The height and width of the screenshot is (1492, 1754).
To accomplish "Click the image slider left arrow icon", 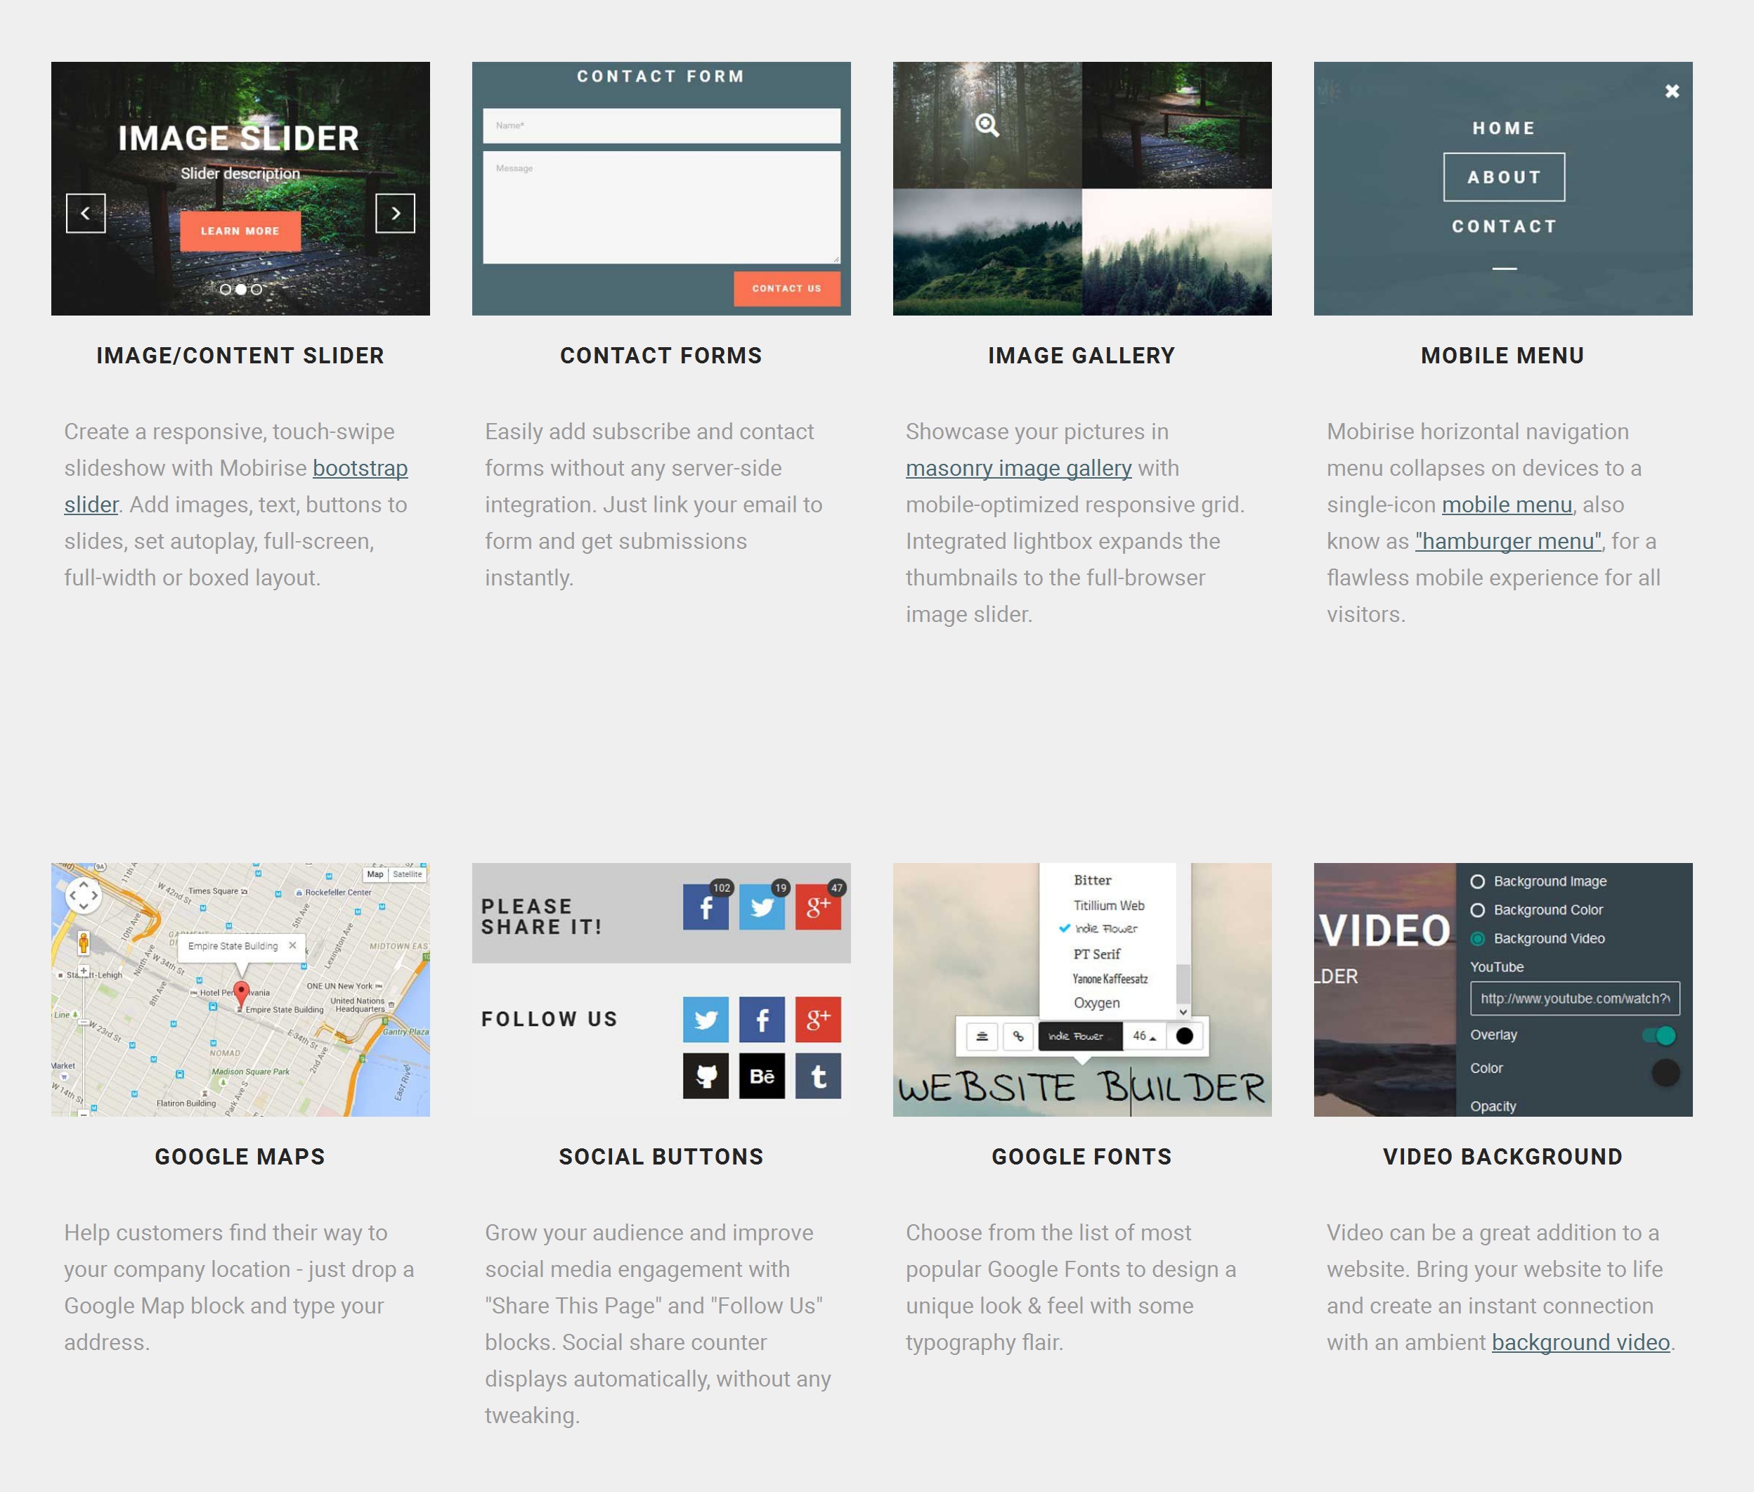I will 84,212.
